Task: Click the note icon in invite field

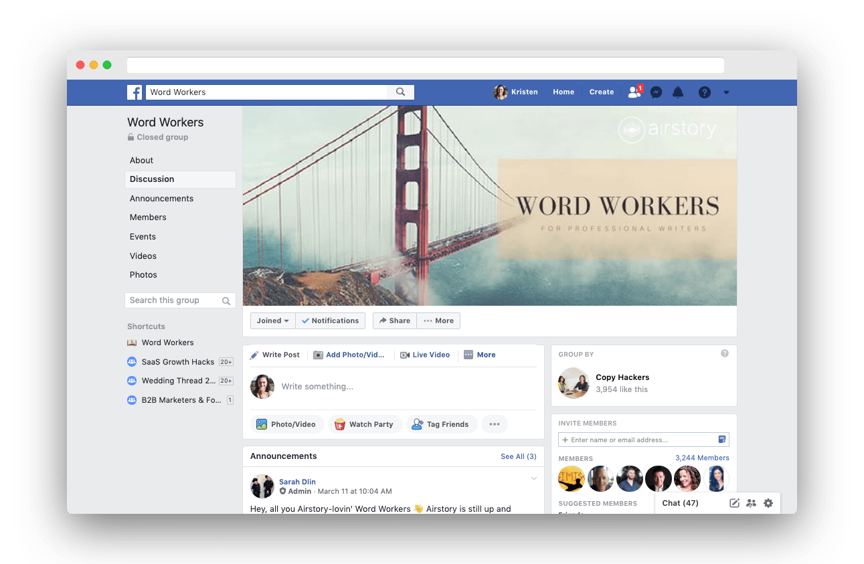Action: pos(722,440)
